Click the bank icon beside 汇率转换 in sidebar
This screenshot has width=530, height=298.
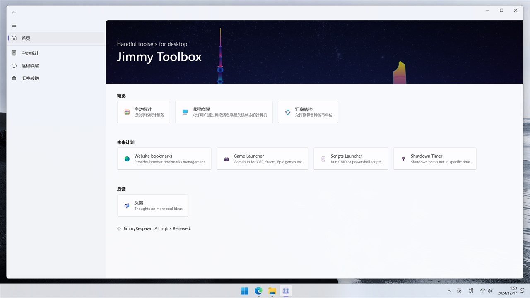pos(14,78)
